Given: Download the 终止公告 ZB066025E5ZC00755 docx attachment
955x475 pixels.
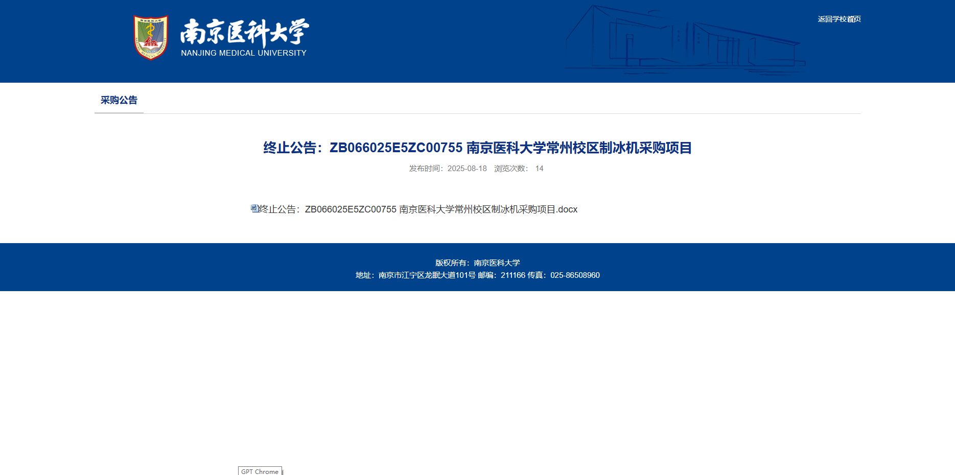Looking at the screenshot, I should click(x=418, y=209).
